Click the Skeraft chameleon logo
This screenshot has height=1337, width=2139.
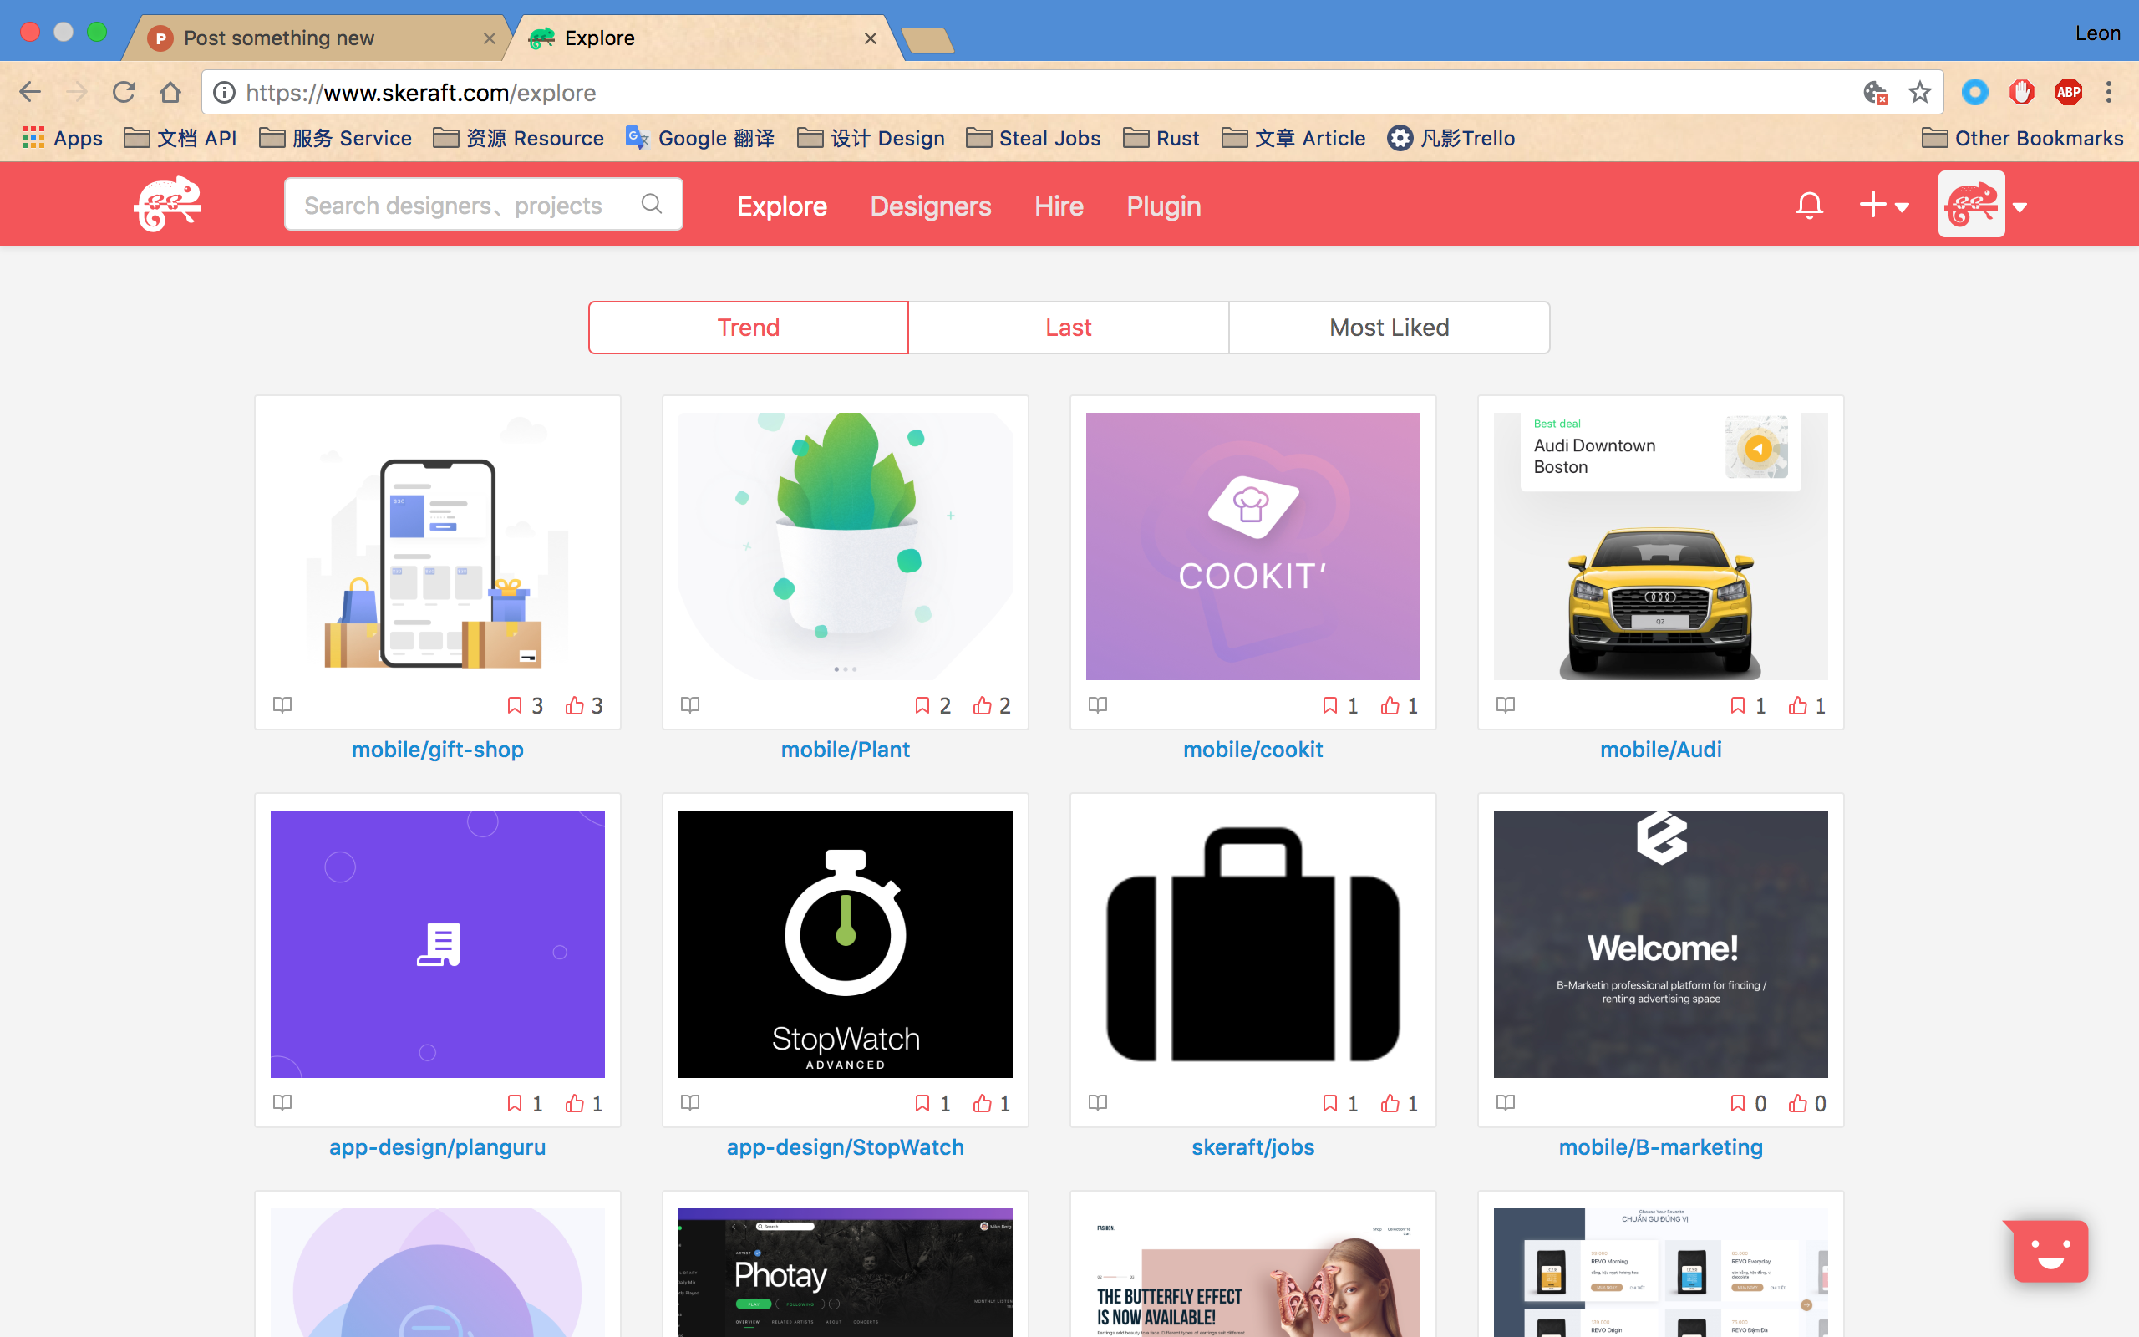point(168,204)
